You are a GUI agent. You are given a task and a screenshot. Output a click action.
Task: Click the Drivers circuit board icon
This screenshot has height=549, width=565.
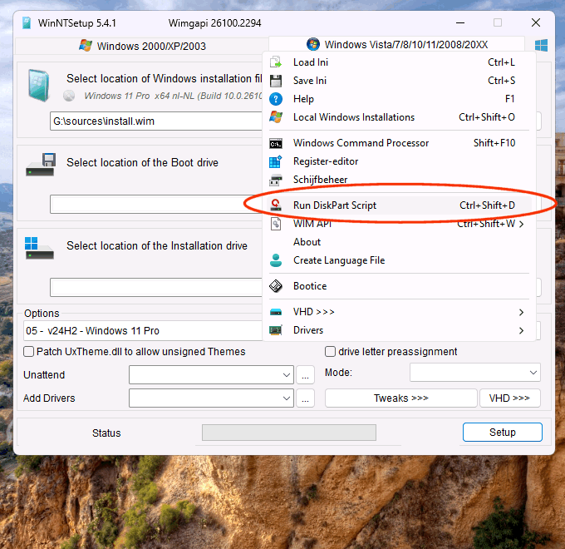point(276,330)
